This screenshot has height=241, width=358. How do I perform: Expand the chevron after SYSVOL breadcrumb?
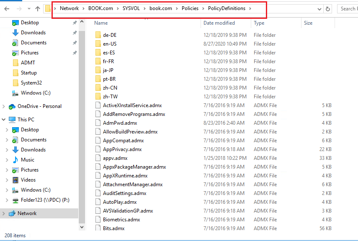click(144, 9)
